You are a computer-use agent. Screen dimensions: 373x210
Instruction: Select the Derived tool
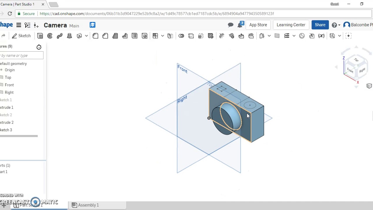[312, 36]
